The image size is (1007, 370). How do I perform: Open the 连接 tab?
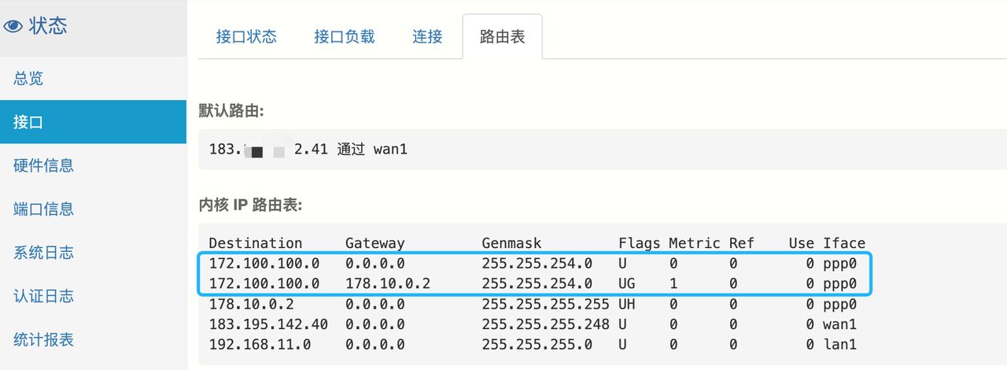[427, 37]
